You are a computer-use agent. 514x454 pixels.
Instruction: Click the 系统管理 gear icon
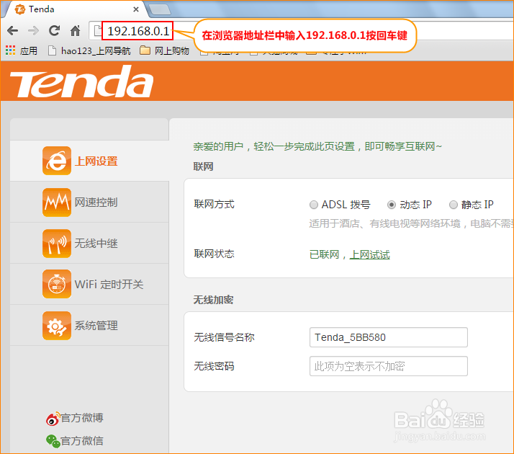click(56, 326)
